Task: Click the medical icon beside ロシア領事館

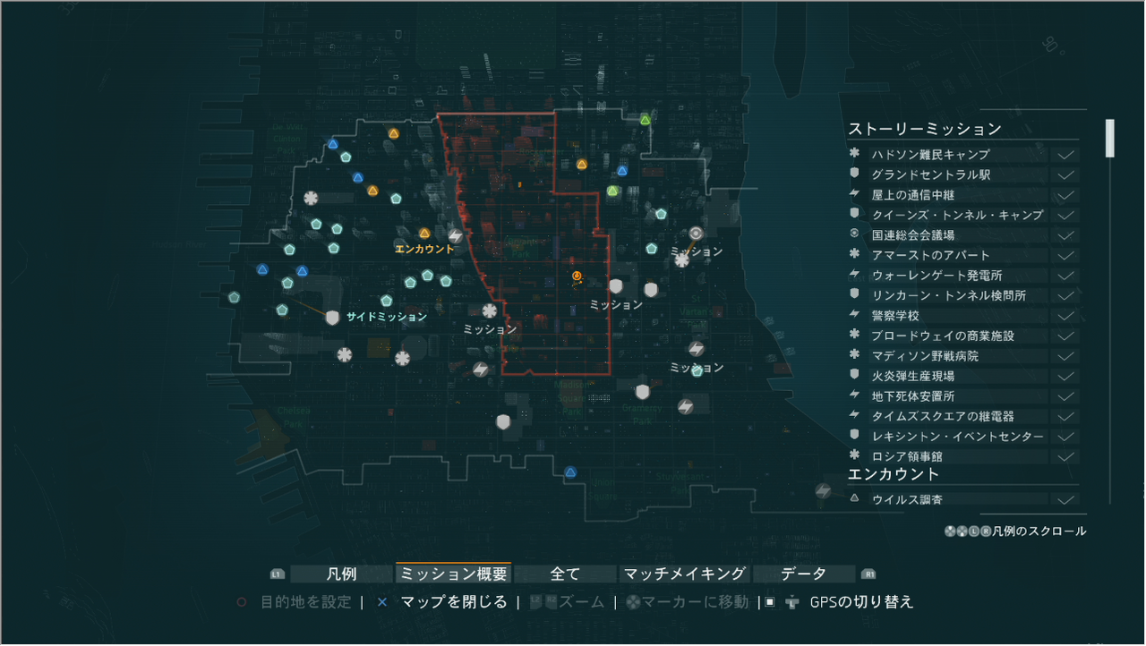Action: pos(854,455)
